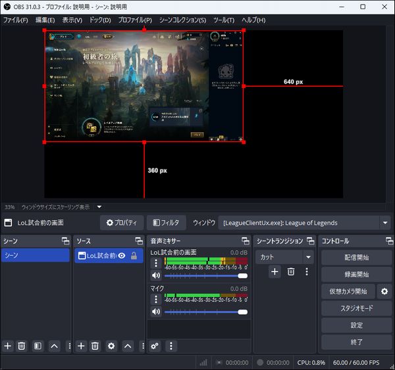Toggle lock on LoL試合前 source
395x370 pixels.
pos(134,256)
